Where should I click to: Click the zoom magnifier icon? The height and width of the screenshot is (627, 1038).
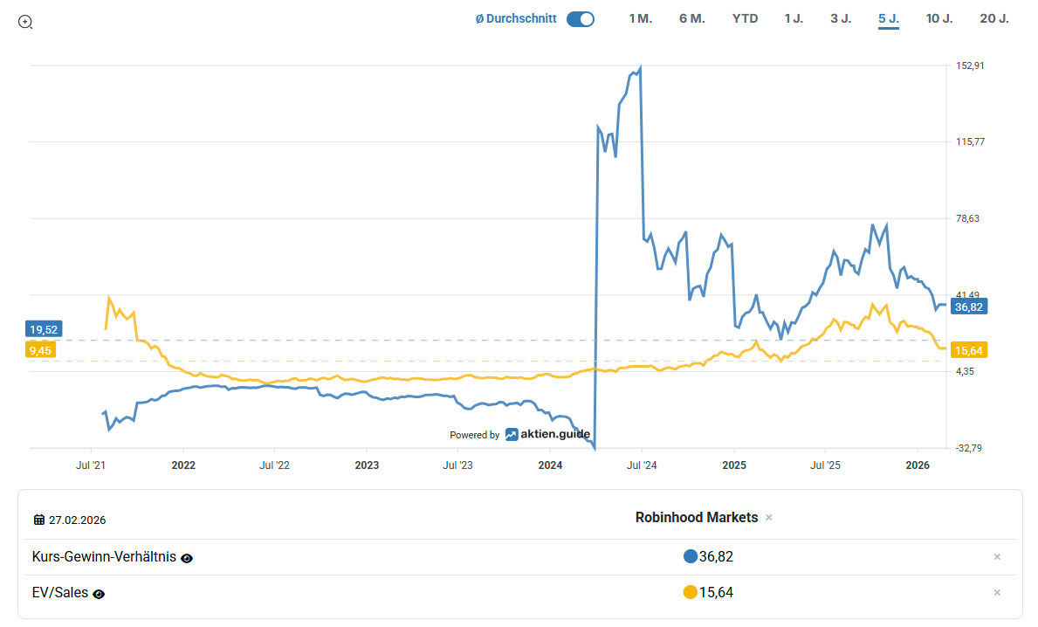point(25,22)
